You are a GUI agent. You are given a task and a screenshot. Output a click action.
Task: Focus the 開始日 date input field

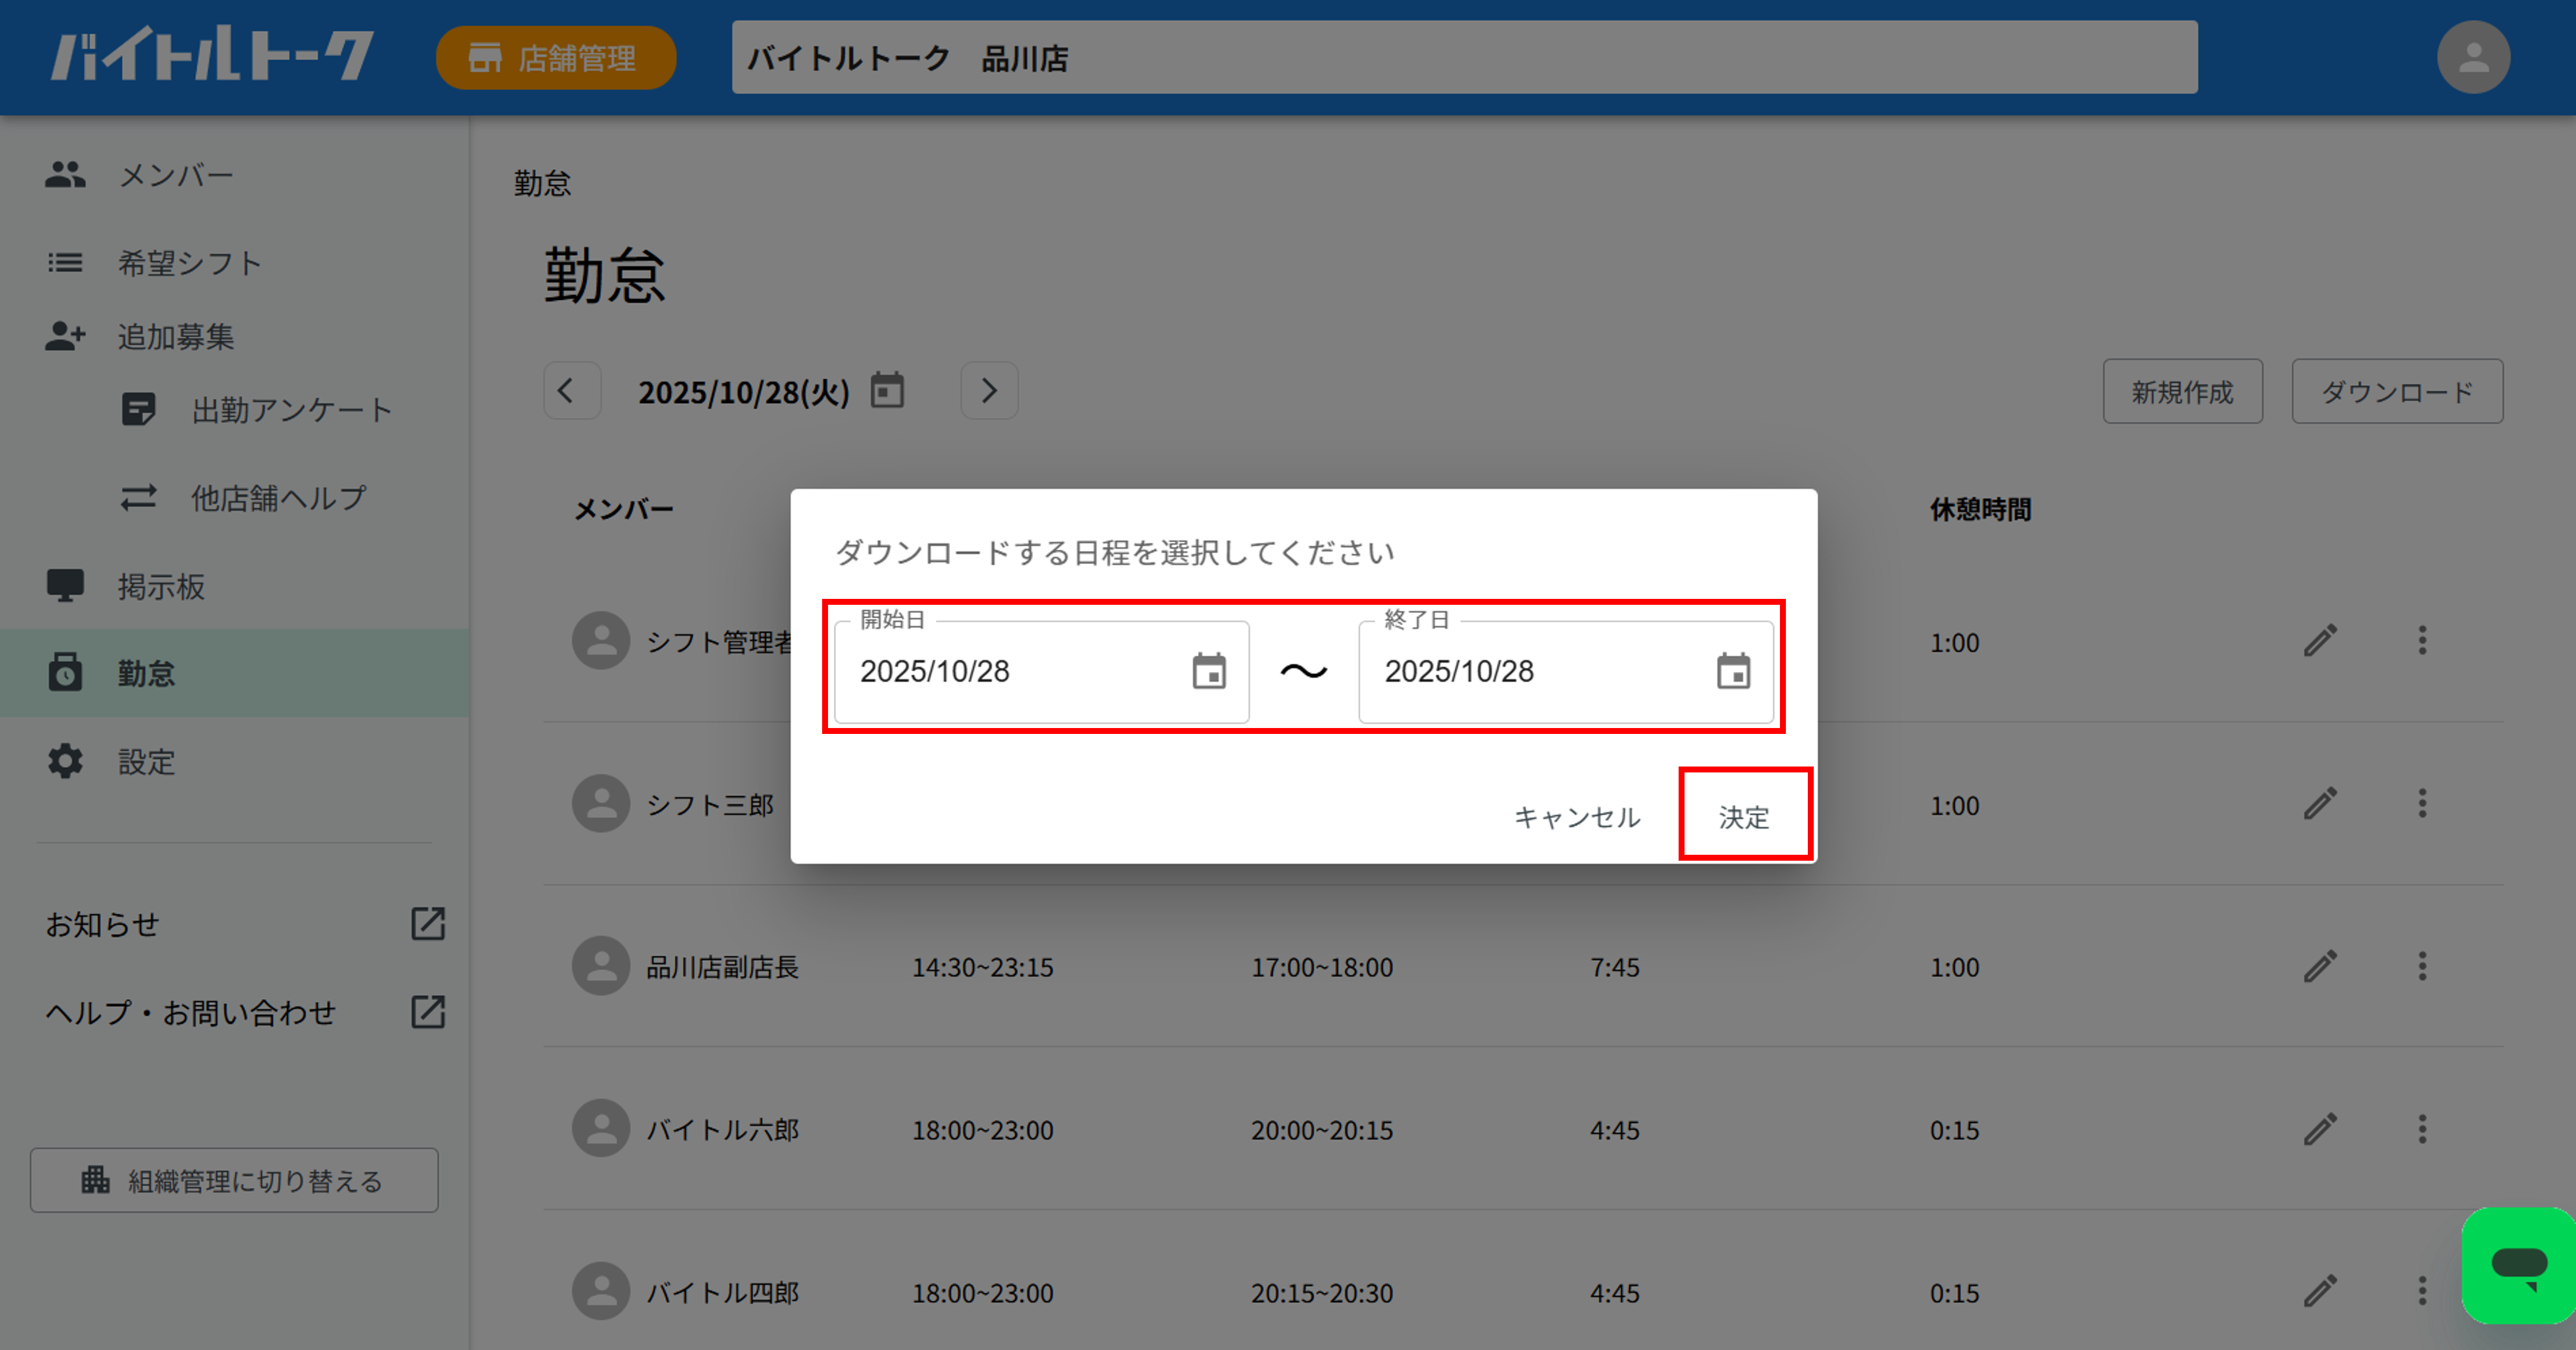[1042, 672]
